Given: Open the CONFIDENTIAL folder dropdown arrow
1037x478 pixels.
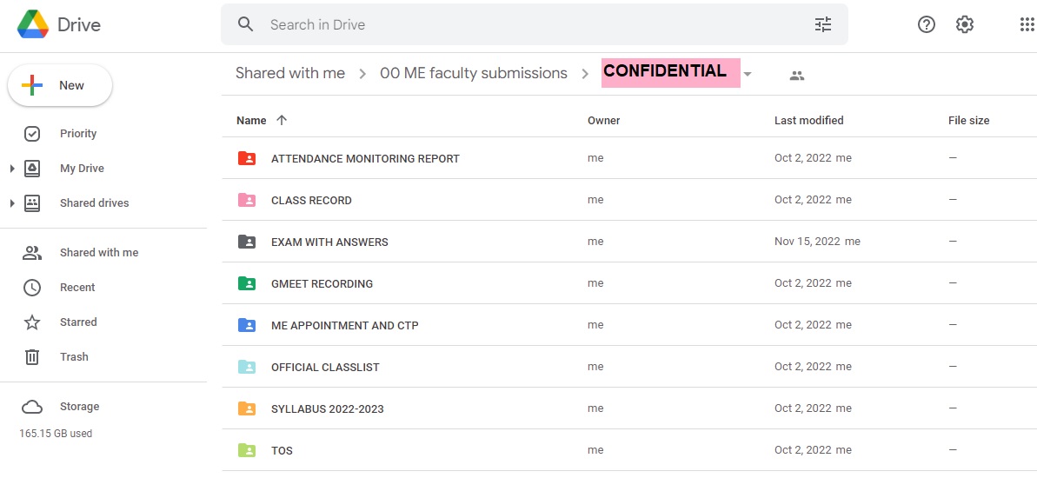Looking at the screenshot, I should coord(748,75).
